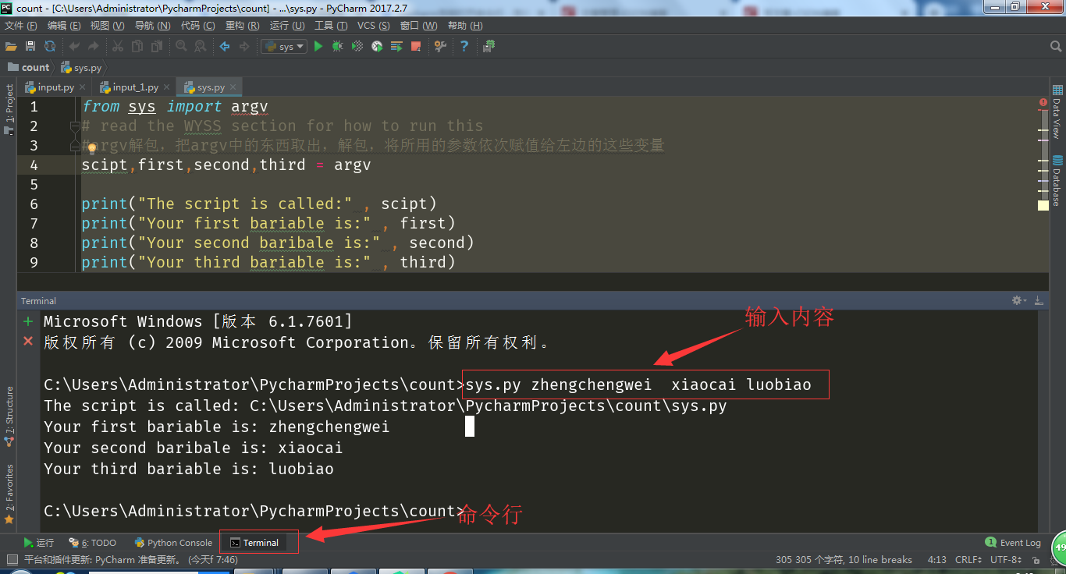This screenshot has width=1066, height=574.
Task: Close the sys.py editor tab
Action: (x=232, y=88)
